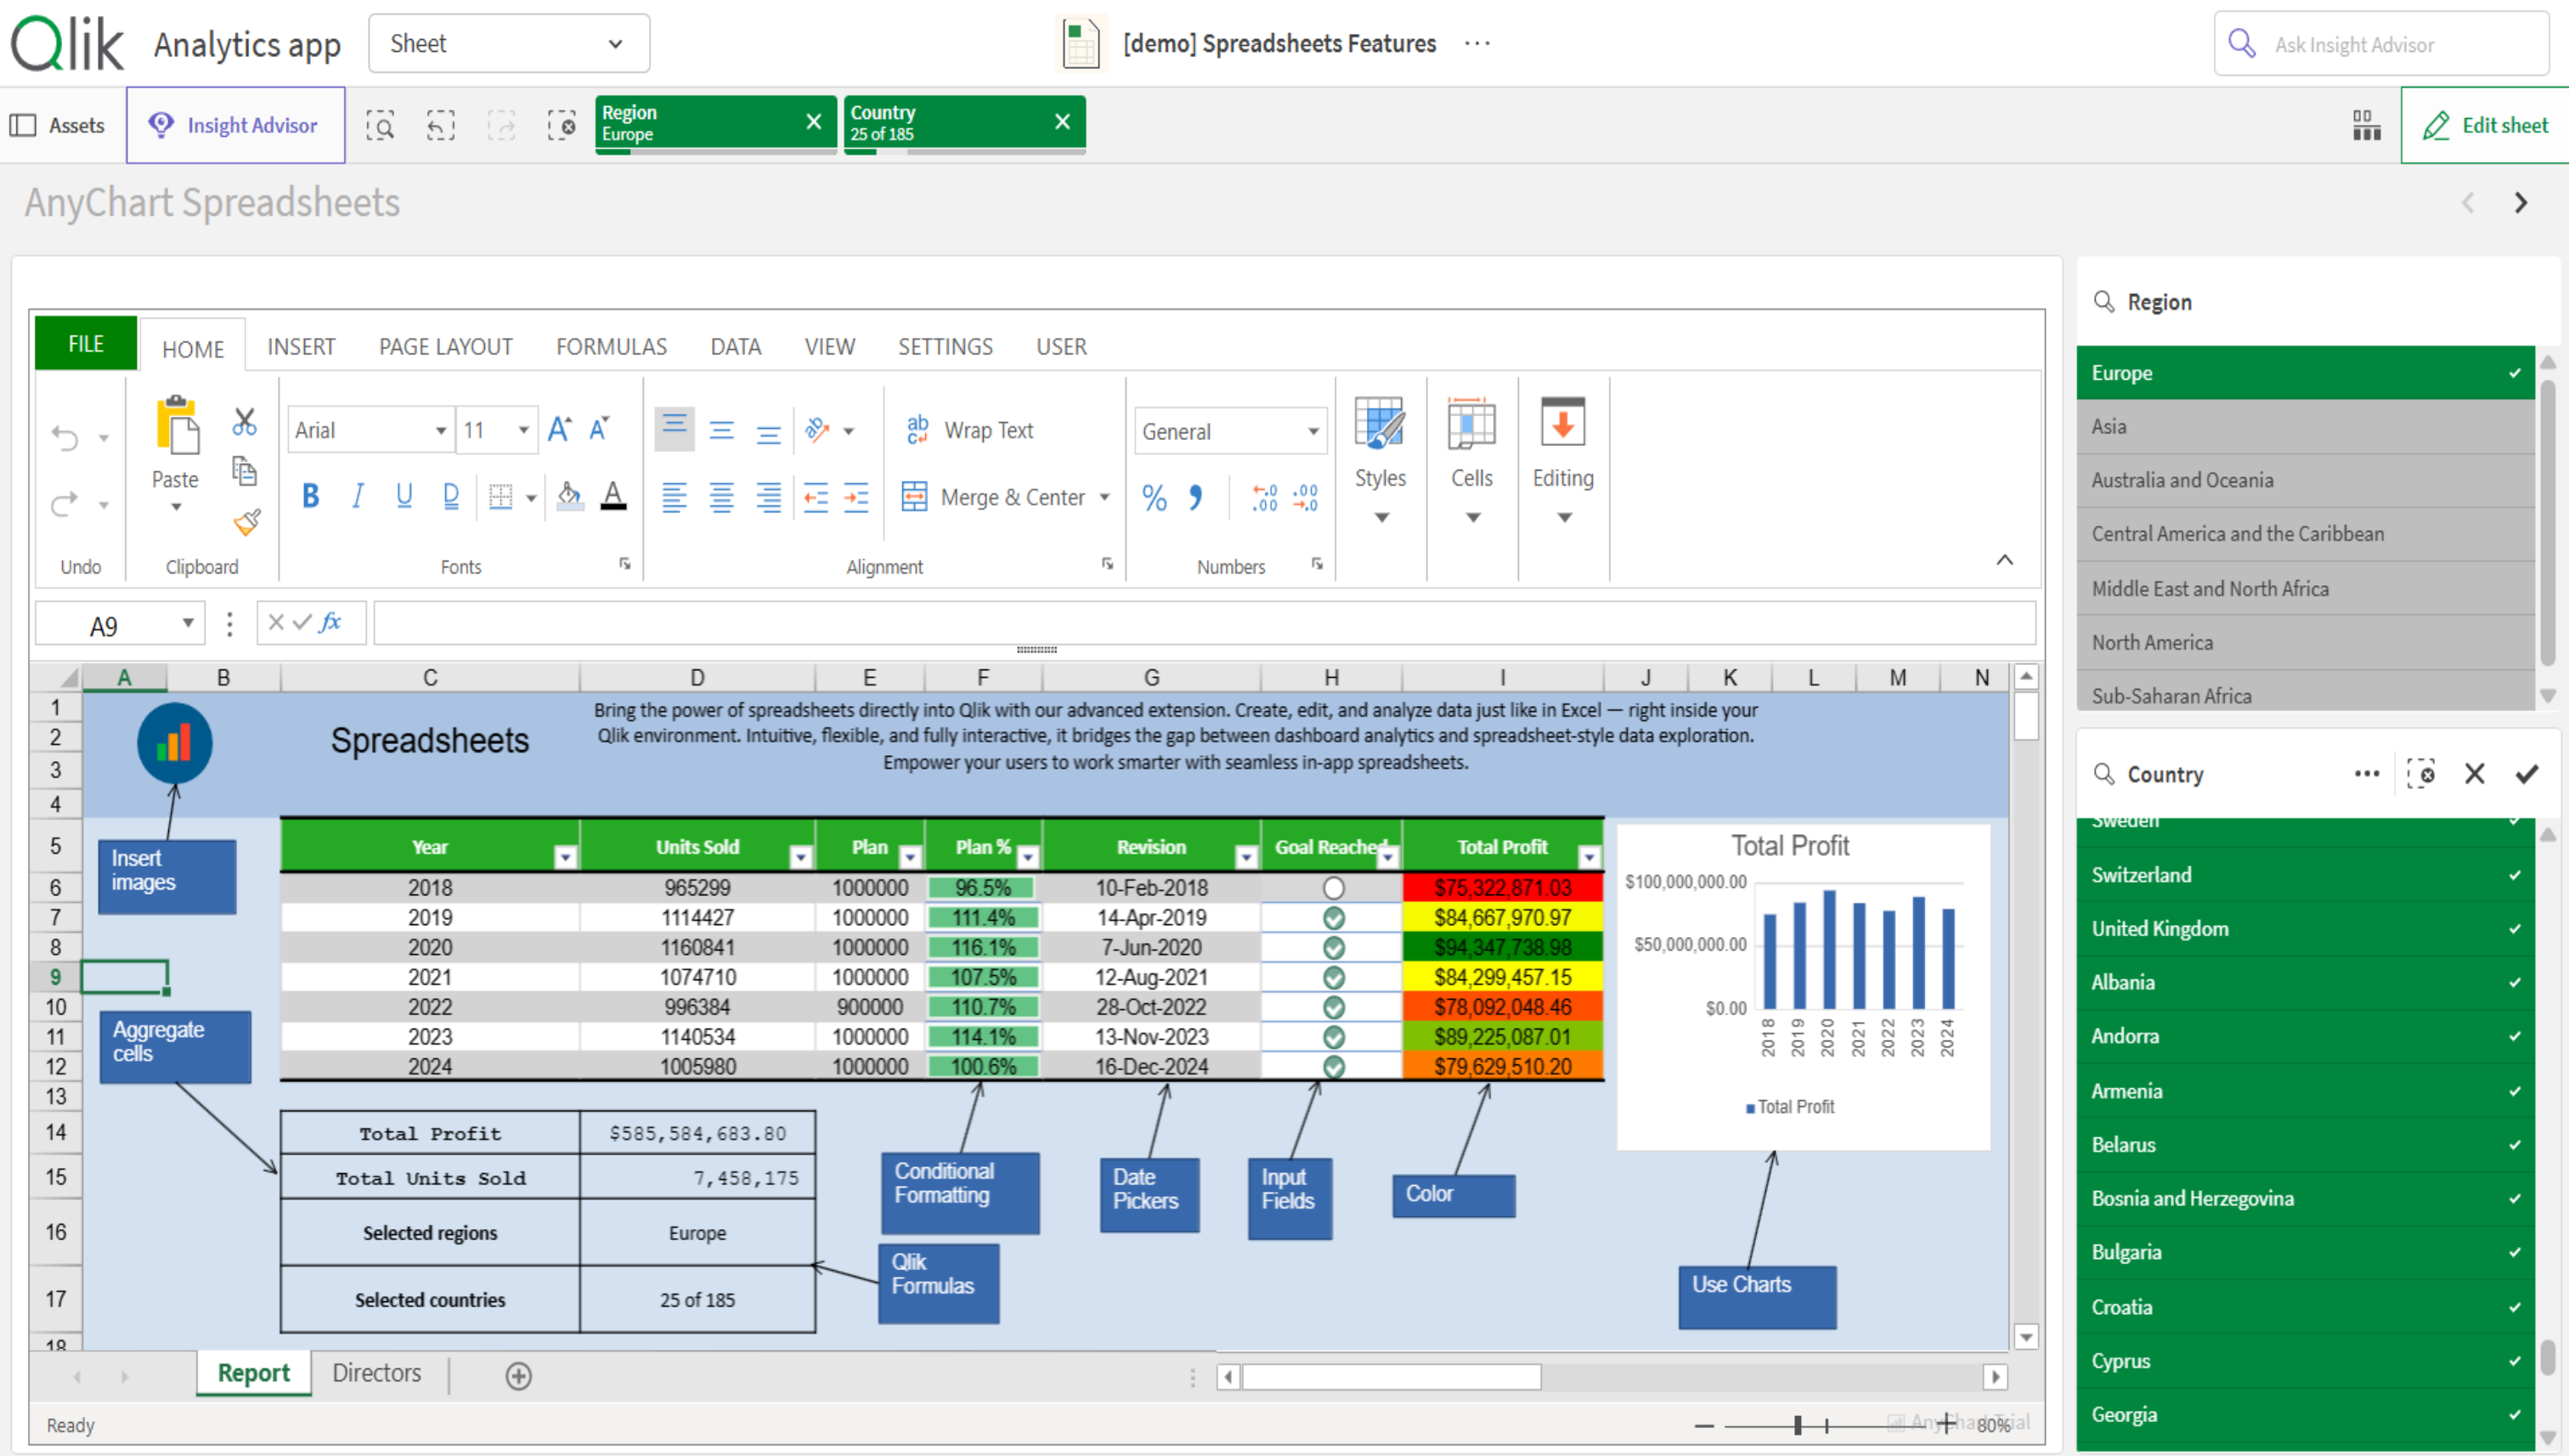Click the percent style icon
This screenshot has height=1456, width=2569.
tap(1154, 498)
